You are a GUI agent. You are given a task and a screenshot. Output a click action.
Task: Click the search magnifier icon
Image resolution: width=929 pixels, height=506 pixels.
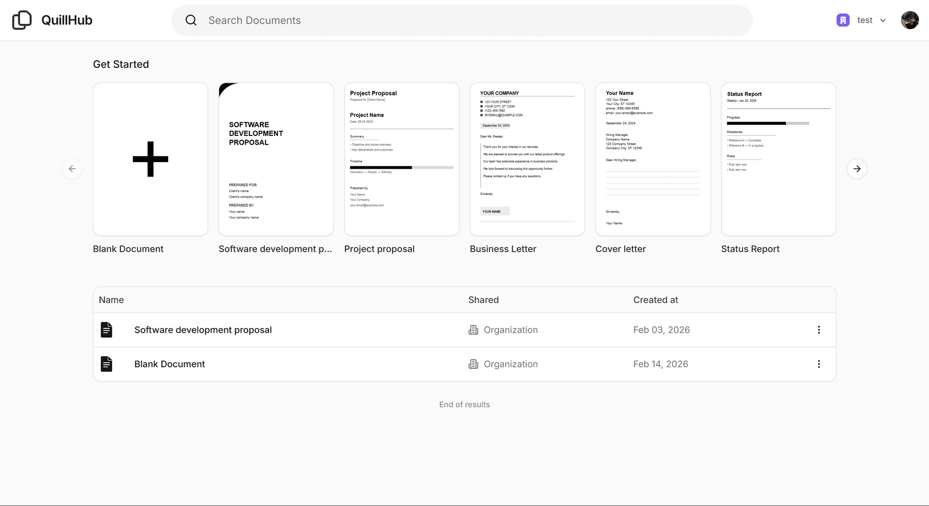(191, 20)
